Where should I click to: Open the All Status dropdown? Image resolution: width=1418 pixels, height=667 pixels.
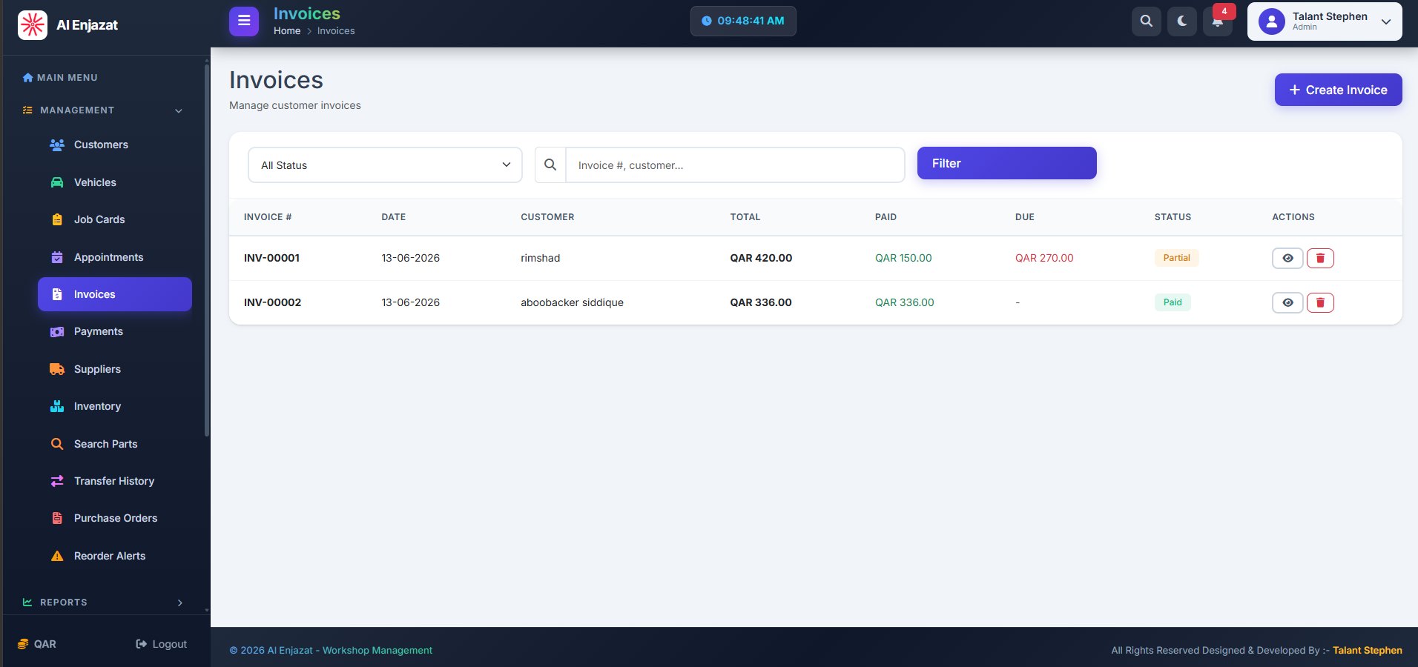point(386,165)
